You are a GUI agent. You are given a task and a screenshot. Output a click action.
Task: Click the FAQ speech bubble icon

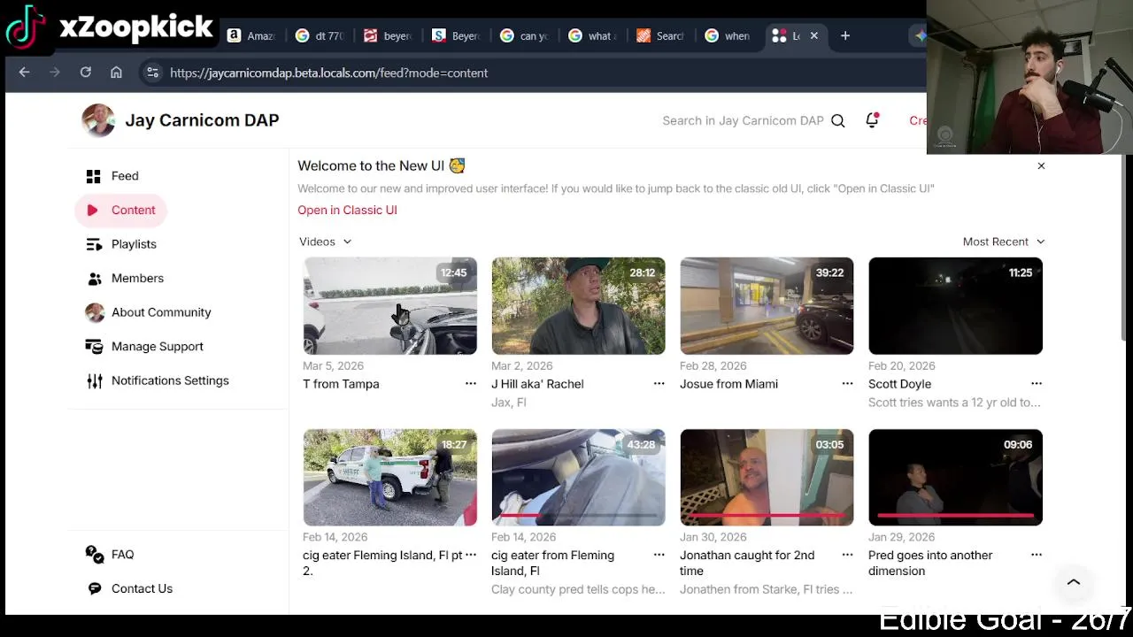[x=94, y=555]
